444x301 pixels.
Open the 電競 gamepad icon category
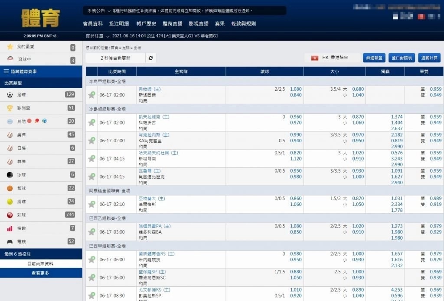[x=10, y=241]
